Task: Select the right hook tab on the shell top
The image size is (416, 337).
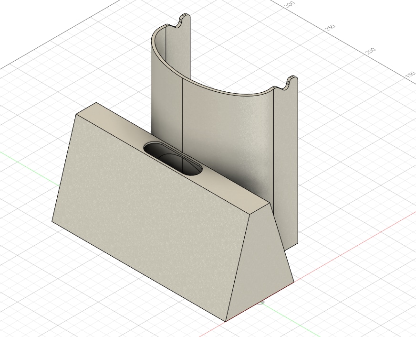Action: click(x=290, y=83)
